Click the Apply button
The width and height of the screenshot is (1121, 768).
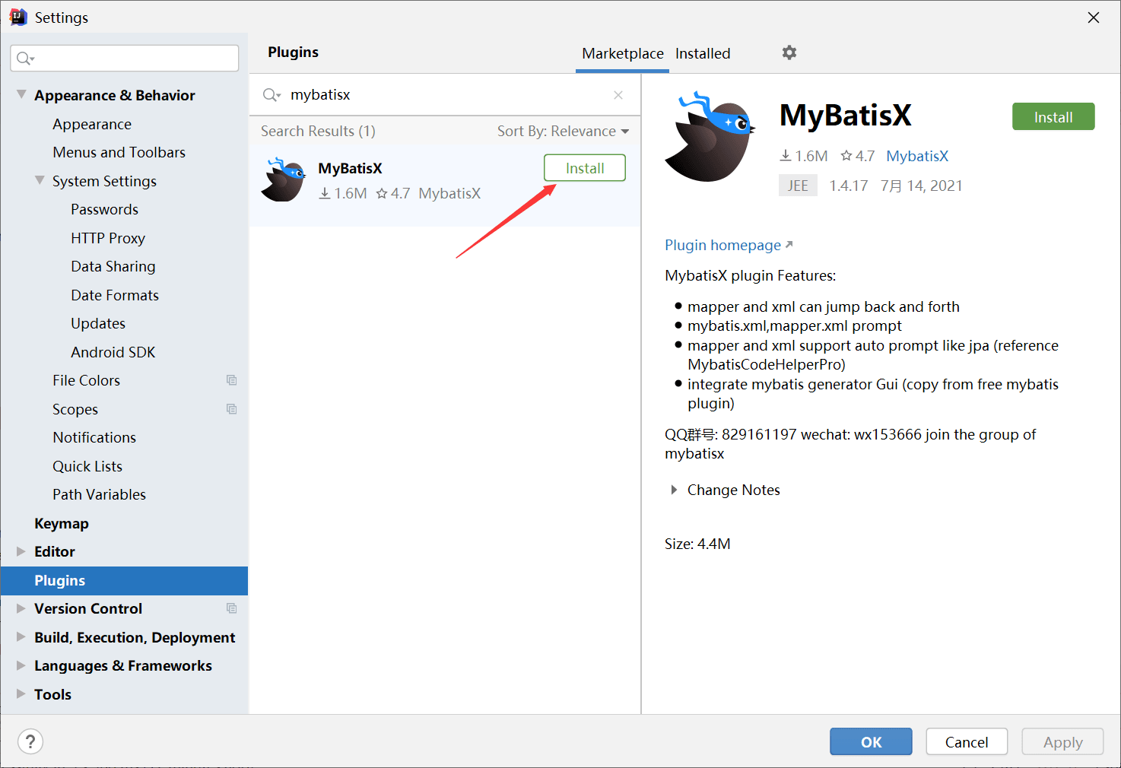[1062, 742]
